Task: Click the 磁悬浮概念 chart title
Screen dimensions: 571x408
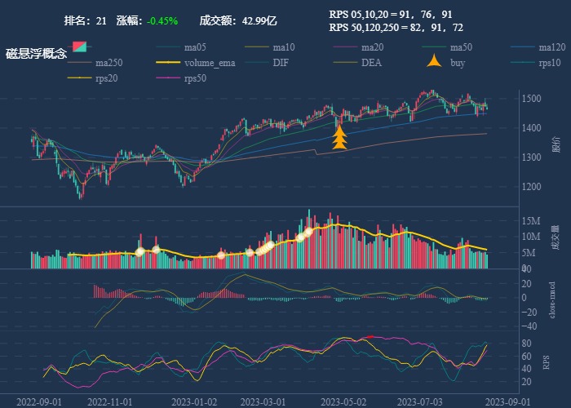Action: click(37, 53)
